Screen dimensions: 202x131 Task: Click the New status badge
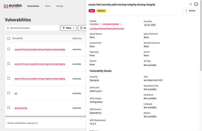click(92, 11)
